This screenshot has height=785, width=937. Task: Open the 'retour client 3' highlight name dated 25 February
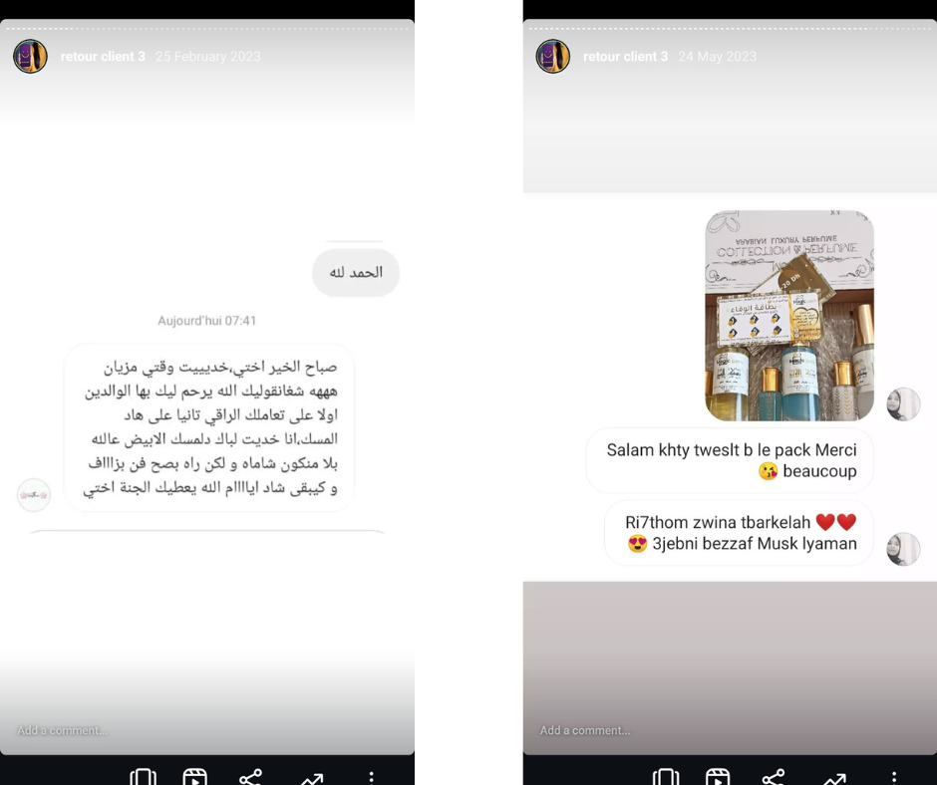click(103, 56)
